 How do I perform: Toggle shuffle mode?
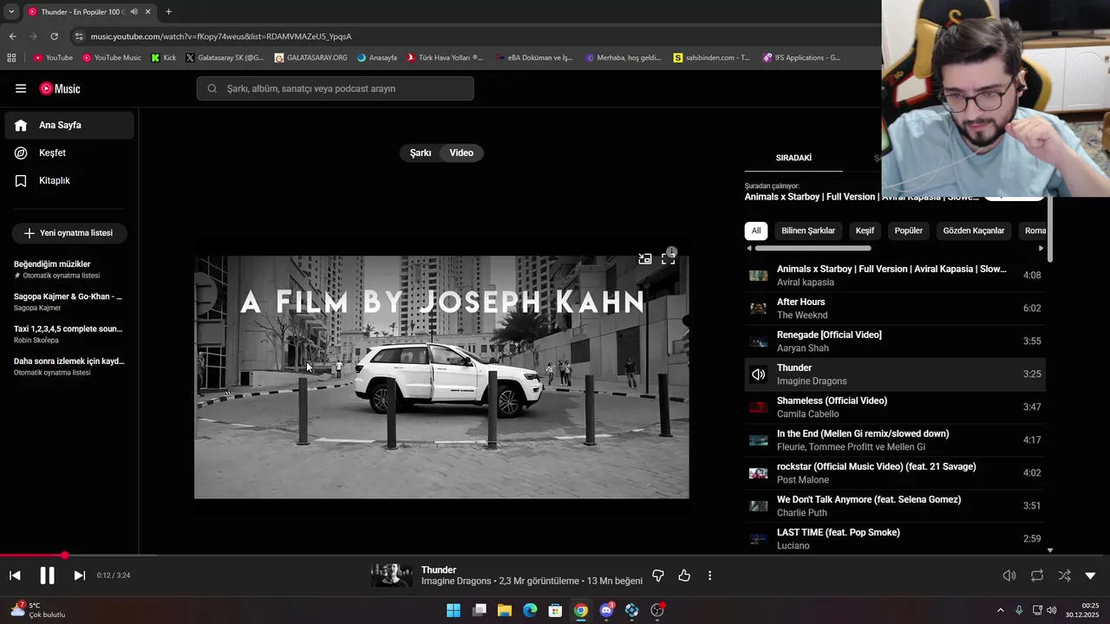(x=1064, y=575)
